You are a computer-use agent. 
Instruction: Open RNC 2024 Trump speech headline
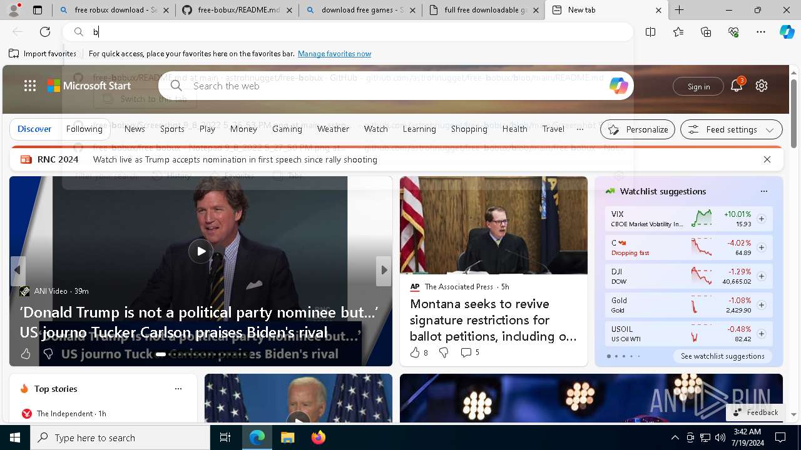[235, 159]
